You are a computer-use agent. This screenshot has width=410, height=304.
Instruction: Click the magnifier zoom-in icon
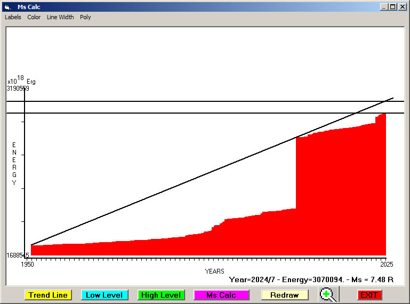tap(327, 294)
